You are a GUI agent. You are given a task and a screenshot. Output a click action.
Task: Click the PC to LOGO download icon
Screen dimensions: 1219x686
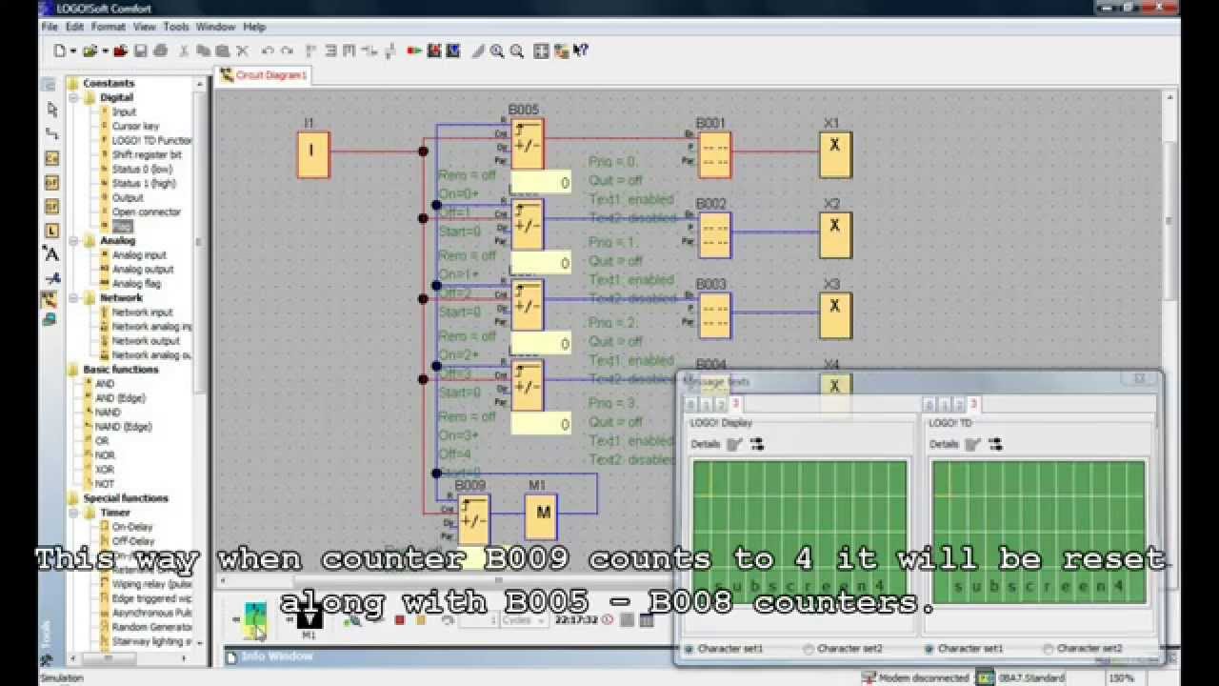tap(433, 50)
